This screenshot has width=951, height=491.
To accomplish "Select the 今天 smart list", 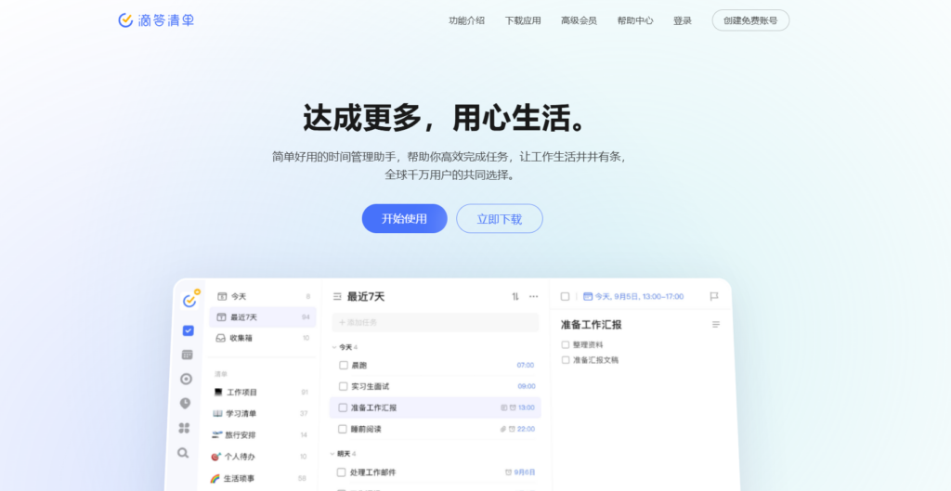I will pos(263,296).
